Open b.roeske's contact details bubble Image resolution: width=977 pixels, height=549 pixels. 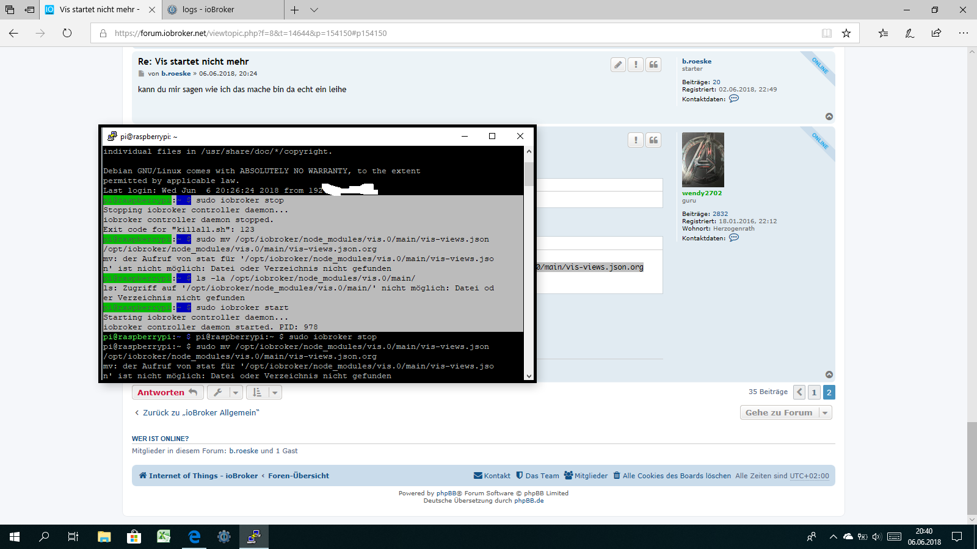click(734, 98)
